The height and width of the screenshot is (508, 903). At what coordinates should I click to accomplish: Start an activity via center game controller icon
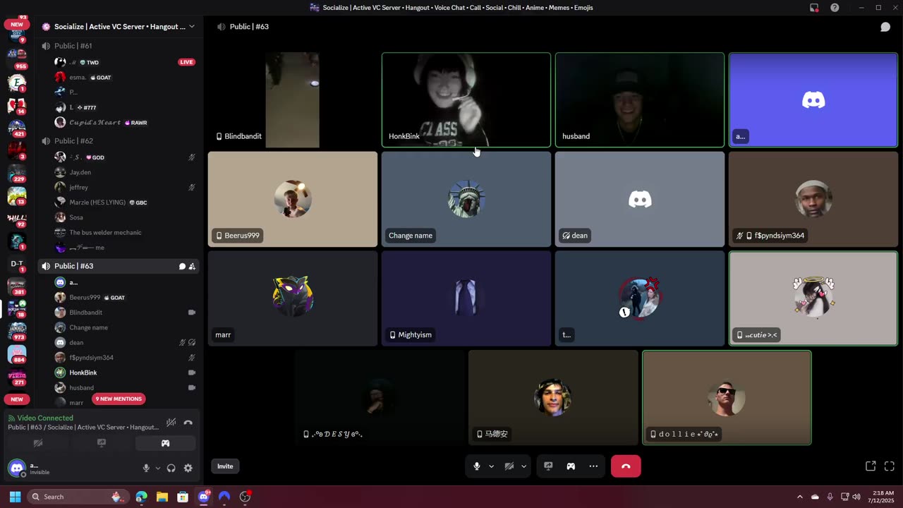[x=571, y=466]
